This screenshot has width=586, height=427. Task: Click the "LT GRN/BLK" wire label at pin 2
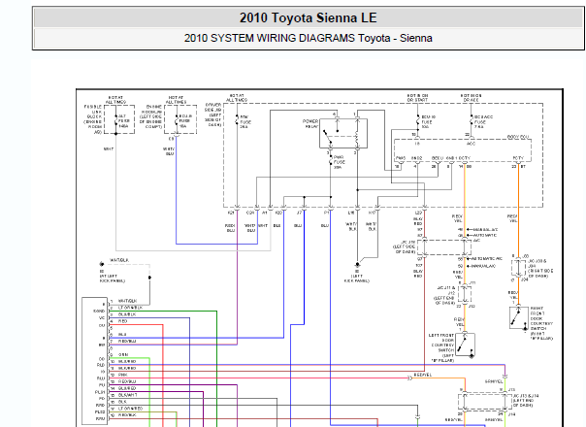130,308
